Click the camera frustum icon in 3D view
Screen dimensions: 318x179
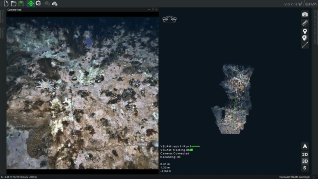170,19
